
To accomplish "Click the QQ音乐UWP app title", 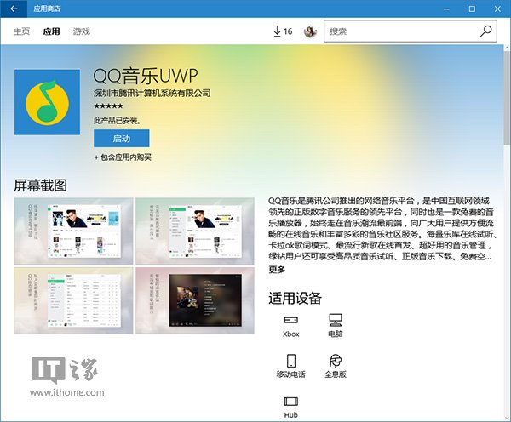I will 146,76.
